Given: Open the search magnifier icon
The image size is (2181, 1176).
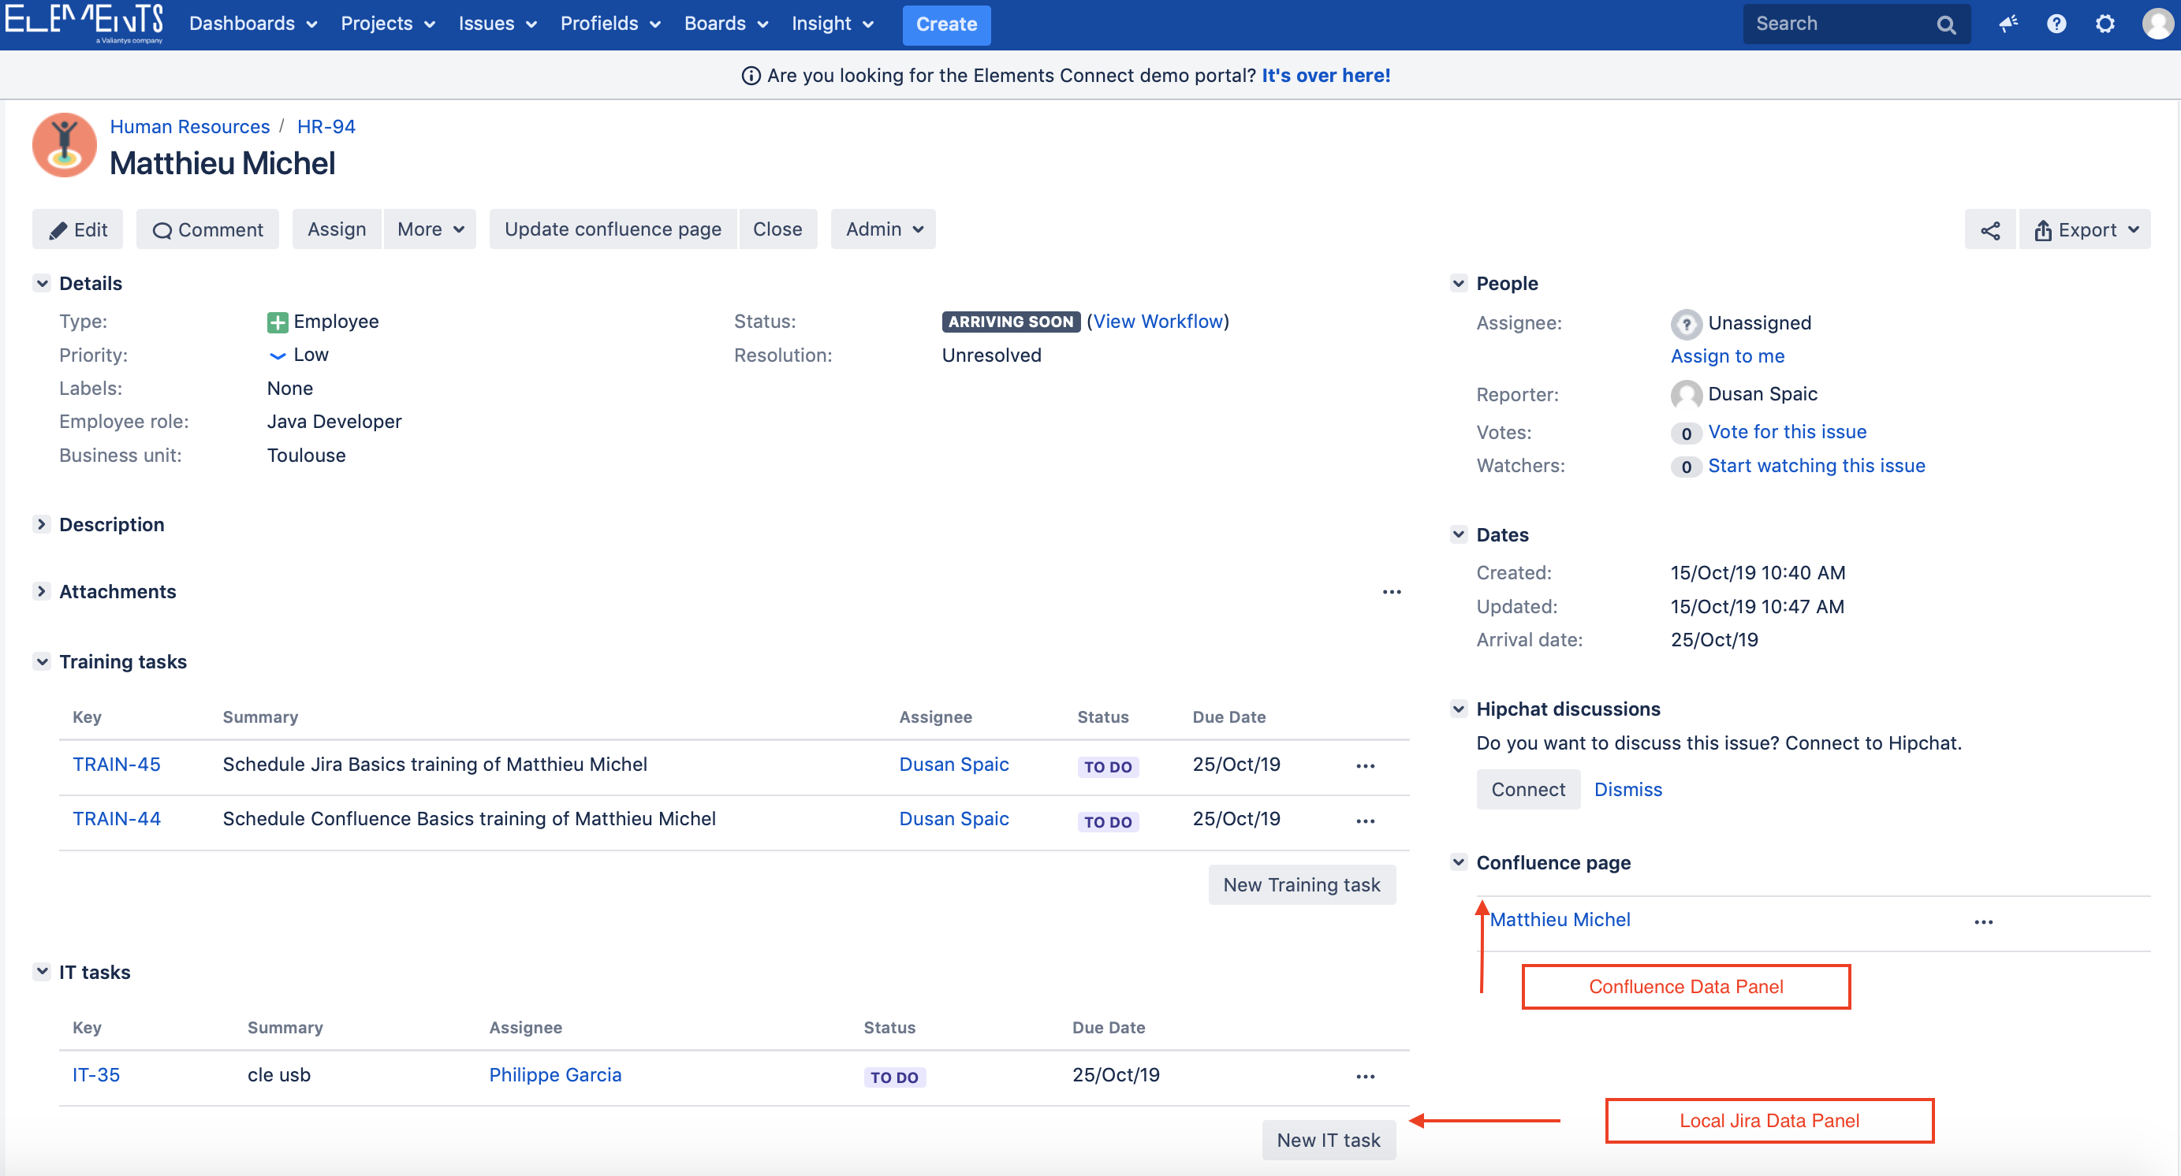Looking at the screenshot, I should tap(1947, 24).
